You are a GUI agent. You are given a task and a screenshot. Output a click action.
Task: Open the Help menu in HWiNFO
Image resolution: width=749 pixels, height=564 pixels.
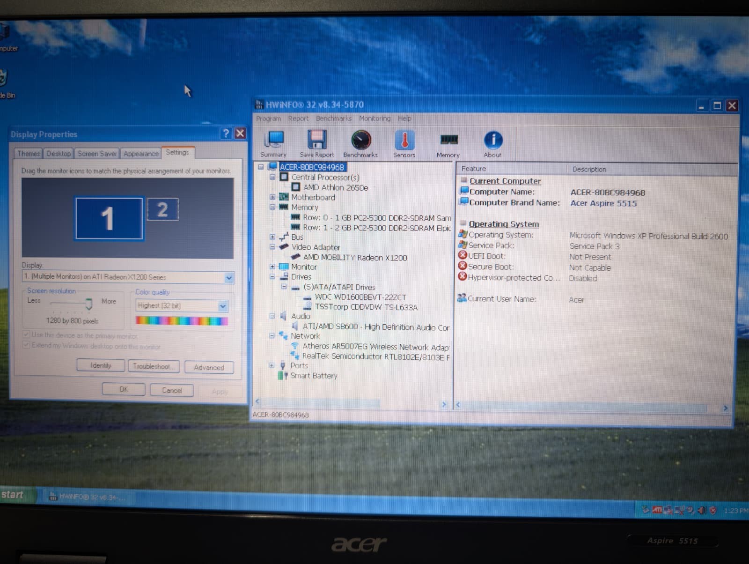[x=404, y=119]
